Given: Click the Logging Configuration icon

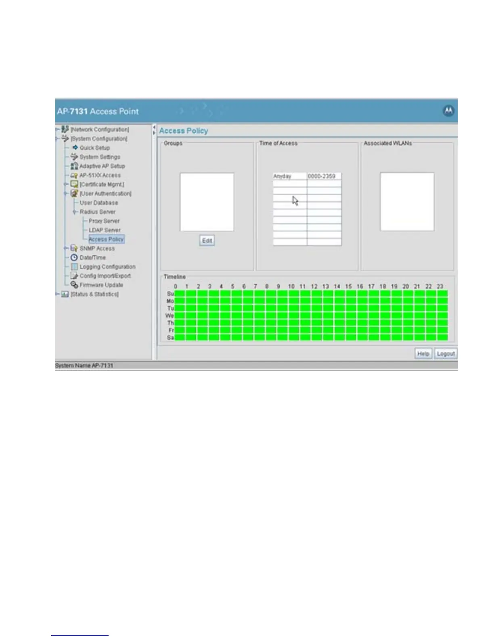Looking at the screenshot, I should click(x=74, y=267).
